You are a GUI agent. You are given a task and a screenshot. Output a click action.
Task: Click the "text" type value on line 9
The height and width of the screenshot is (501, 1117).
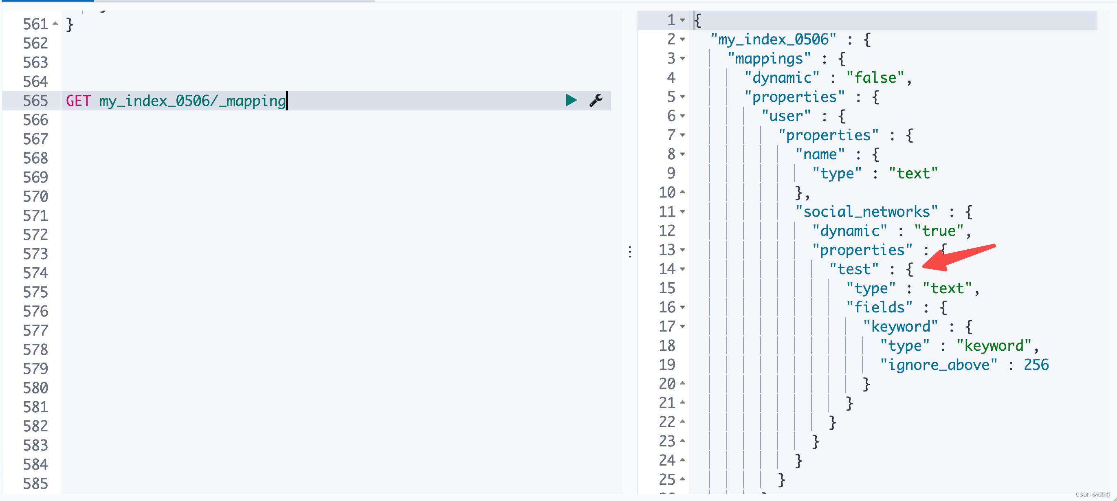tap(913, 174)
